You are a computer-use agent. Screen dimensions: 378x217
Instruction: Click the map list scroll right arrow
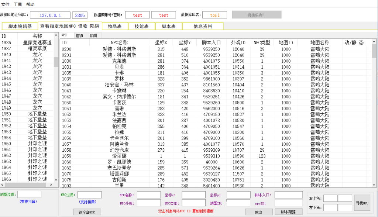51,185
